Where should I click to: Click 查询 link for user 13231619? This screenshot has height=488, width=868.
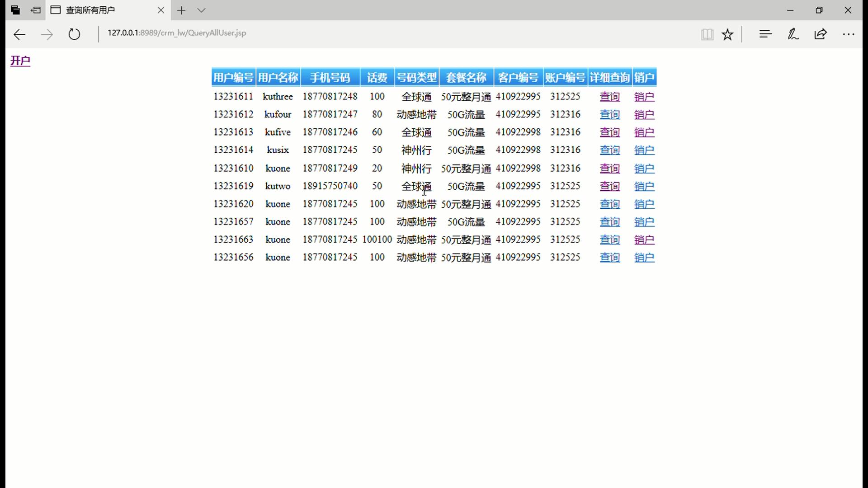click(610, 186)
